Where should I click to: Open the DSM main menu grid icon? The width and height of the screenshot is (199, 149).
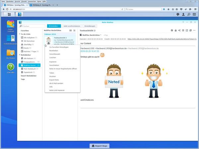[x=9, y=14]
